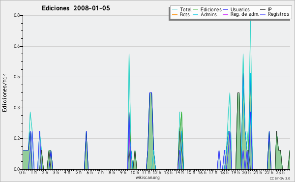The image size is (295, 182).
Task: Click the "Ediciones" legend label
Action: (211, 9)
